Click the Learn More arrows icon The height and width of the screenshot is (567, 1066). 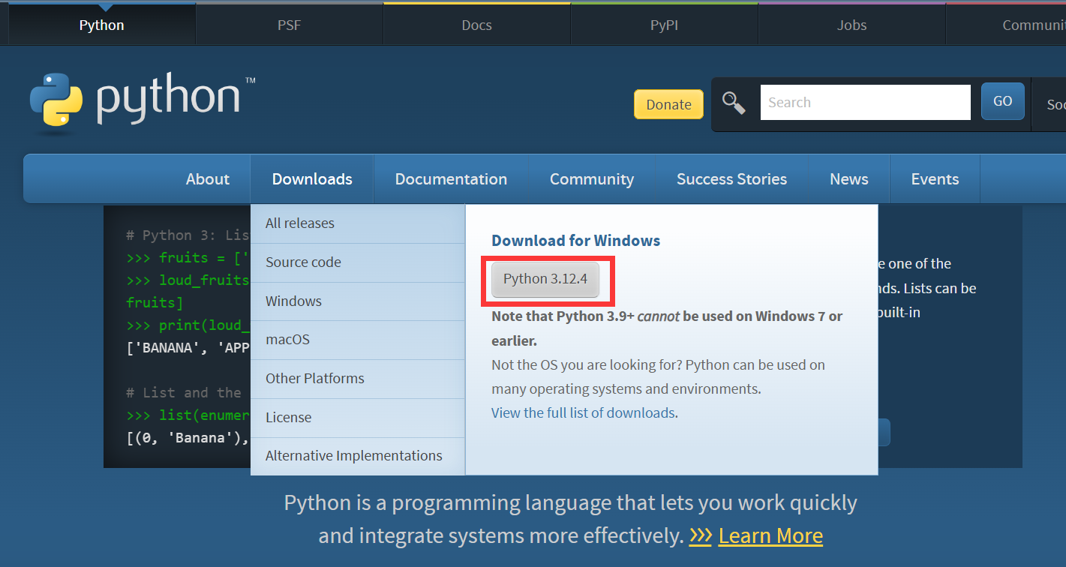pyautogui.click(x=700, y=535)
